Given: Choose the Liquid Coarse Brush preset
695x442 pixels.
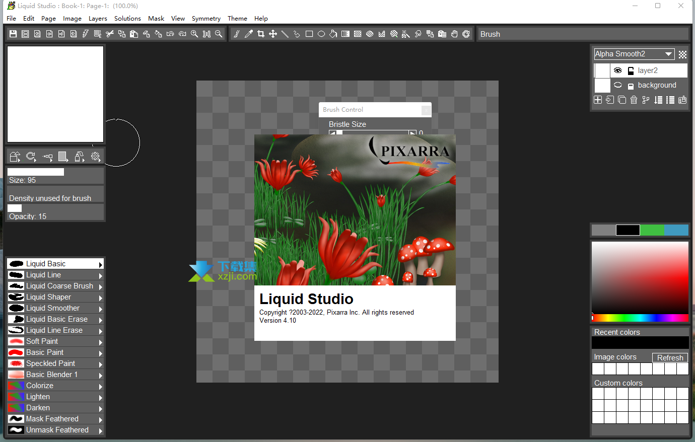Looking at the screenshot, I should click(55, 286).
